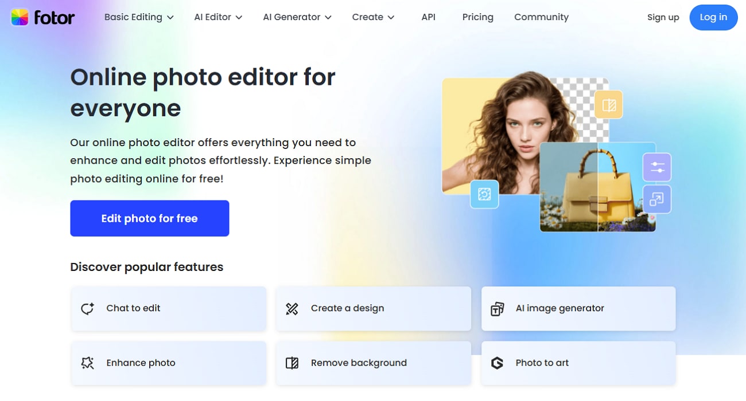
Task: Click the AI image generator icon
Action: point(497,308)
